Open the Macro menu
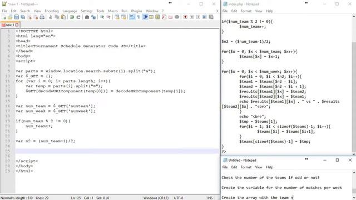 point(113,11)
